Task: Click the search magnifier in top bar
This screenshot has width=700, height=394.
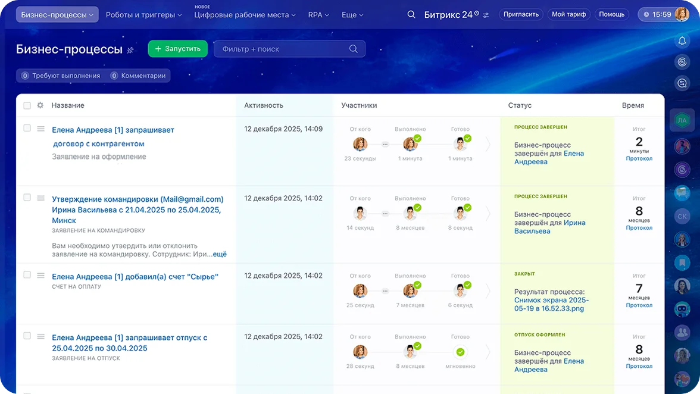Action: click(x=411, y=15)
